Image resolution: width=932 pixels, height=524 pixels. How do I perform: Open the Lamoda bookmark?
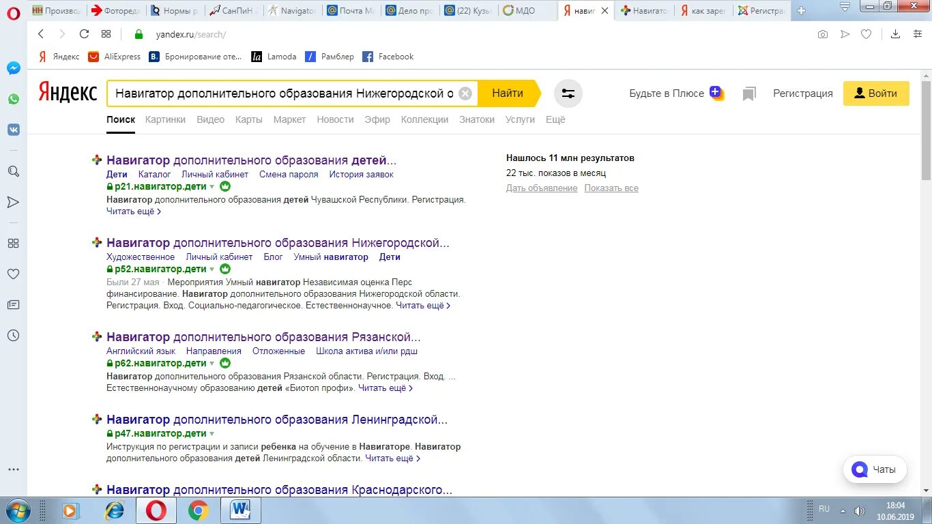tap(274, 57)
